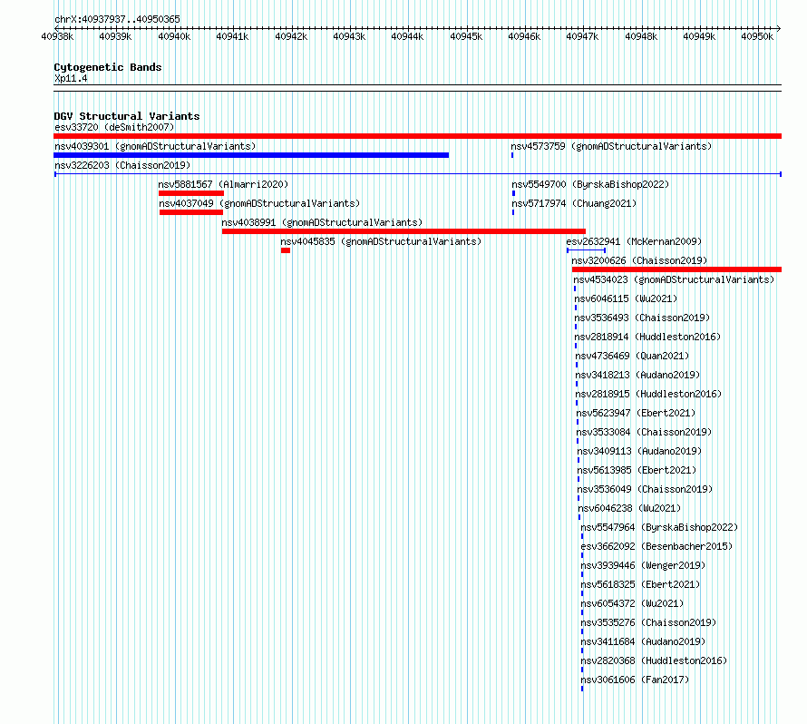Click nsv2818914 (Huddleston2016) label

(647, 337)
